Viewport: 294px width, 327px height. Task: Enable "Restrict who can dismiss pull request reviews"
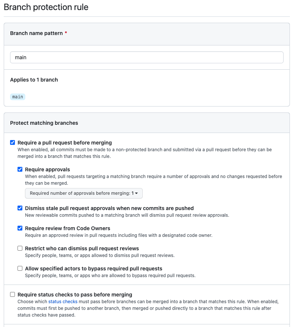click(20, 248)
